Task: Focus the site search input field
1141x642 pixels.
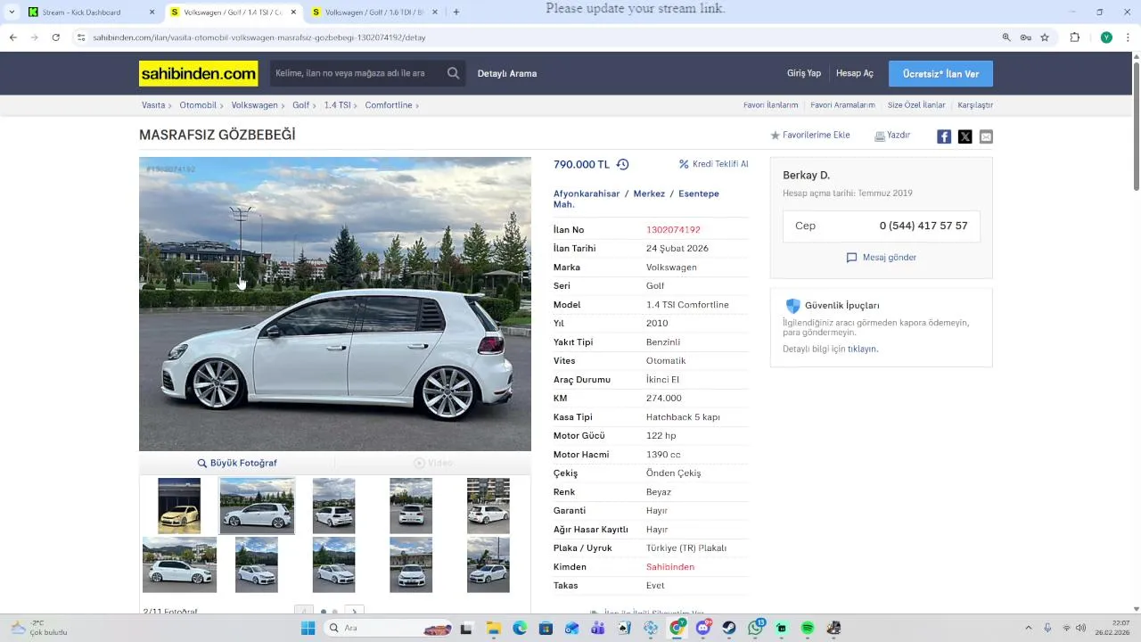Action: 357,73
